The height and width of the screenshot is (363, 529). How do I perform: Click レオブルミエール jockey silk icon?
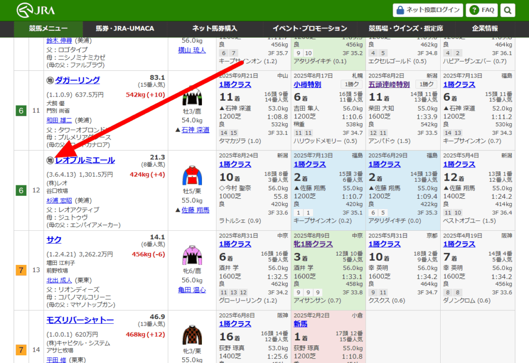[192, 176]
